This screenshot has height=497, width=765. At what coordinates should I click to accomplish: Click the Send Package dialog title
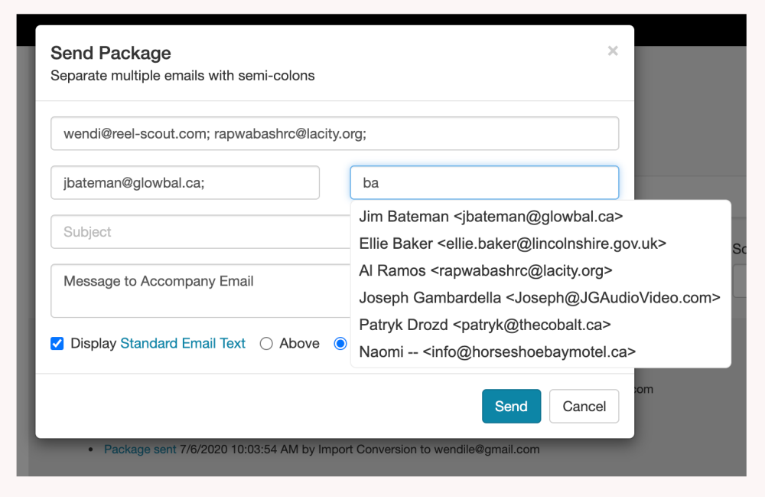[111, 53]
